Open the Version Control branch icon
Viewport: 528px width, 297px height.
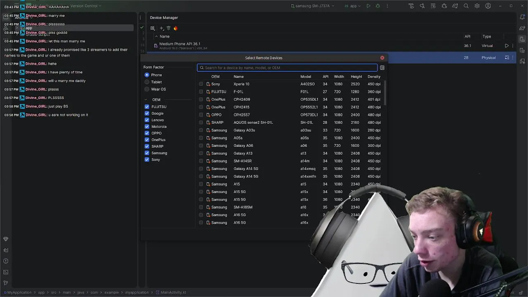tap(6, 283)
